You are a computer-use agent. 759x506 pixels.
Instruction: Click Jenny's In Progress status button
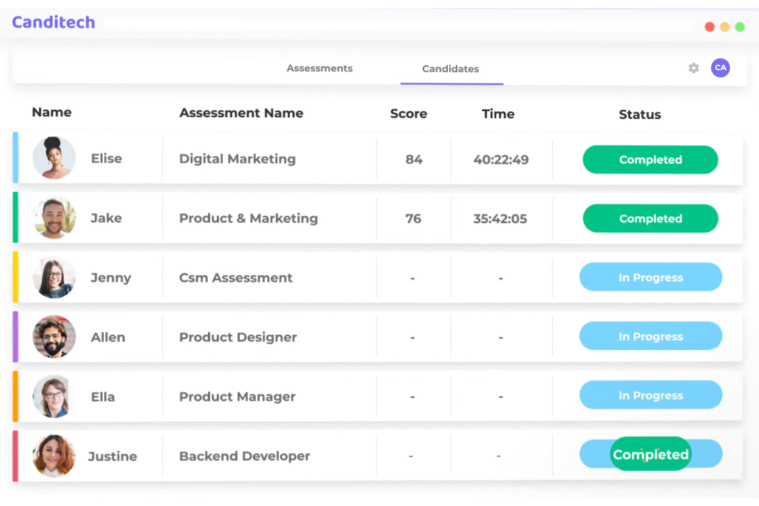coord(650,277)
